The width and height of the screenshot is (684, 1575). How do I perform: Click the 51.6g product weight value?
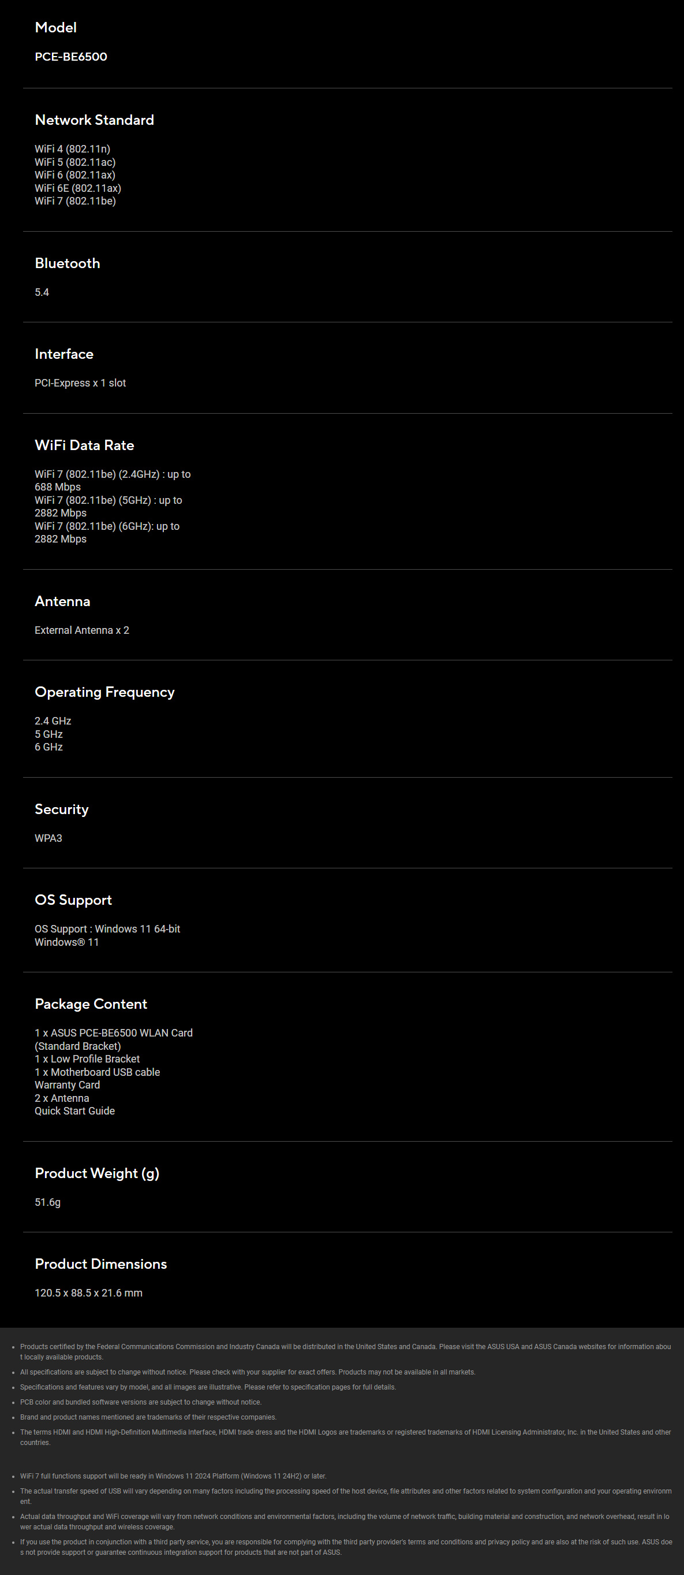(48, 1203)
